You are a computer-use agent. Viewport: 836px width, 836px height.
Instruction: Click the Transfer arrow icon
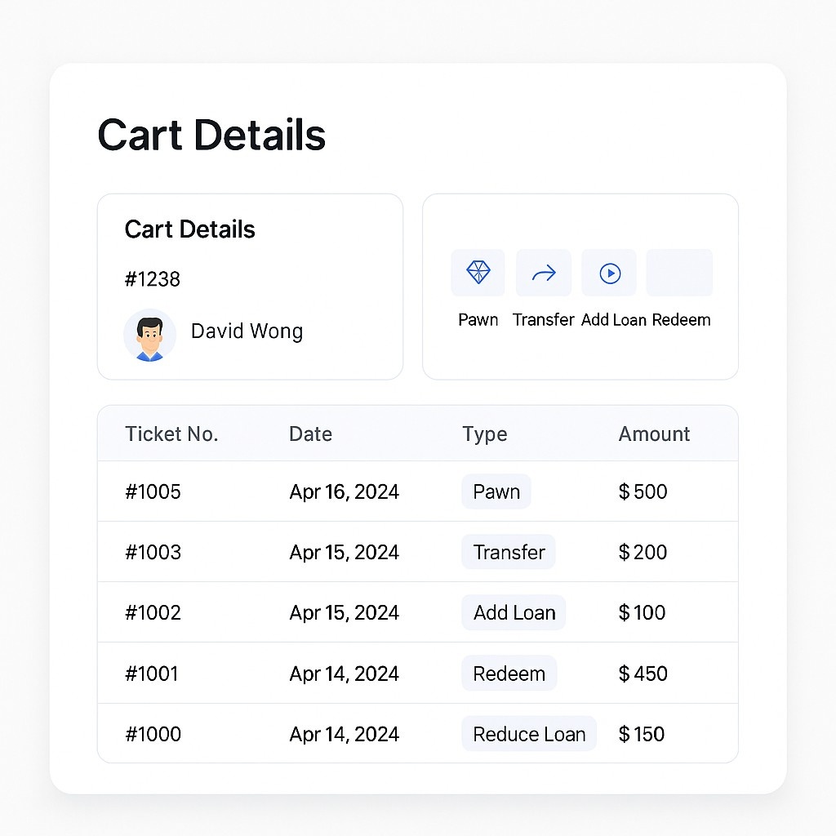tap(544, 273)
